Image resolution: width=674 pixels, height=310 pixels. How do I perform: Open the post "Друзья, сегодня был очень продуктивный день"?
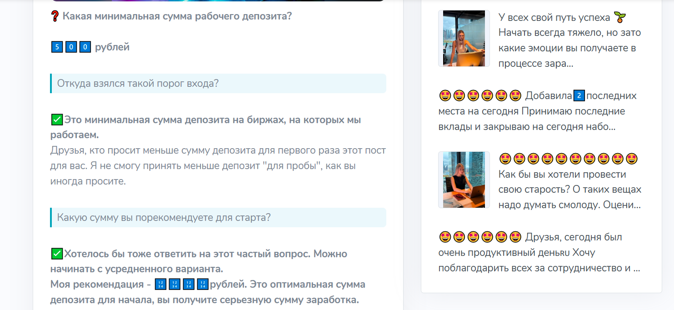tap(539, 253)
